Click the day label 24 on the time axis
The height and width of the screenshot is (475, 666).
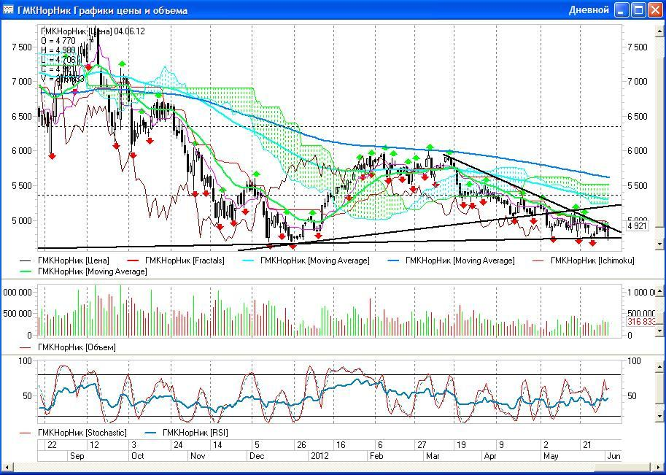coord(179,445)
